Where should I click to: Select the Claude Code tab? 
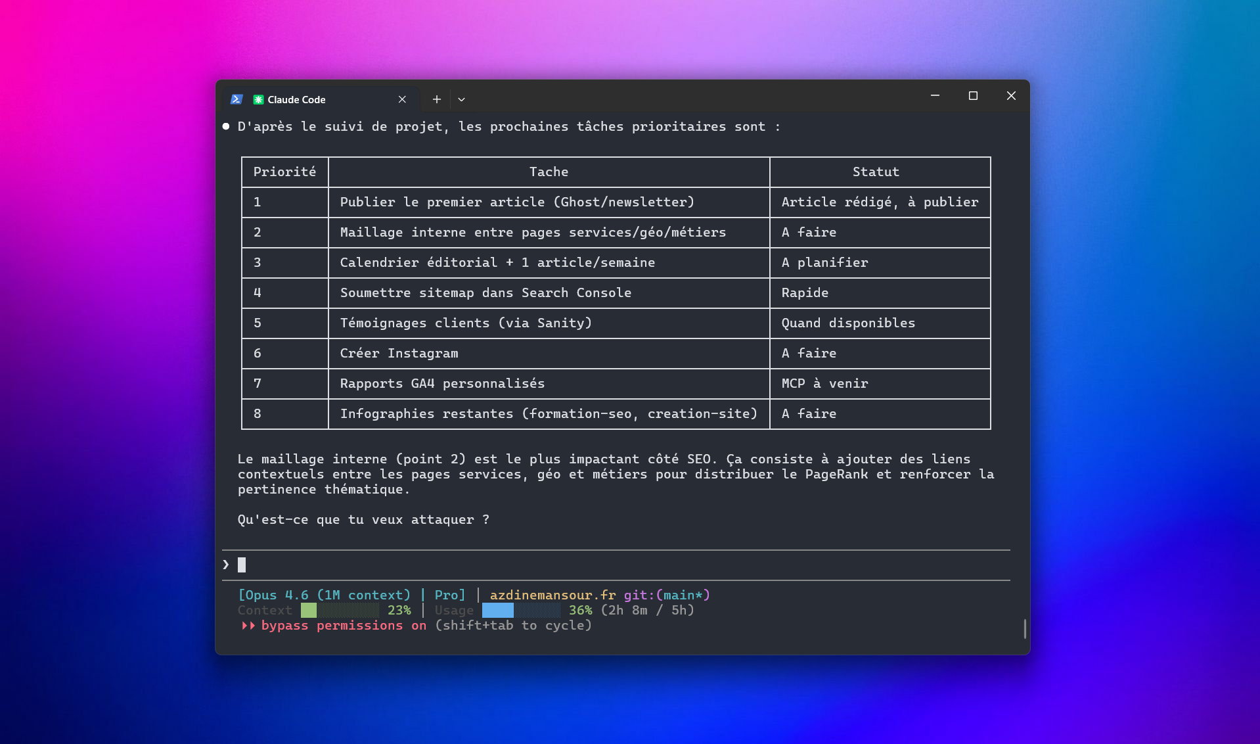point(321,99)
